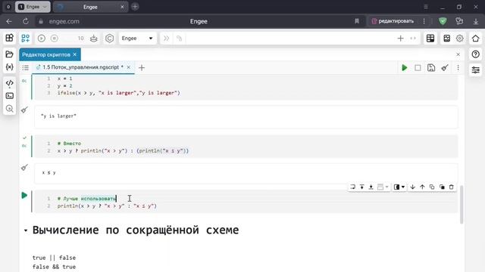Viewport: 485px width, 272px height.
Task: Open the help question mark icon
Action: click(475, 54)
